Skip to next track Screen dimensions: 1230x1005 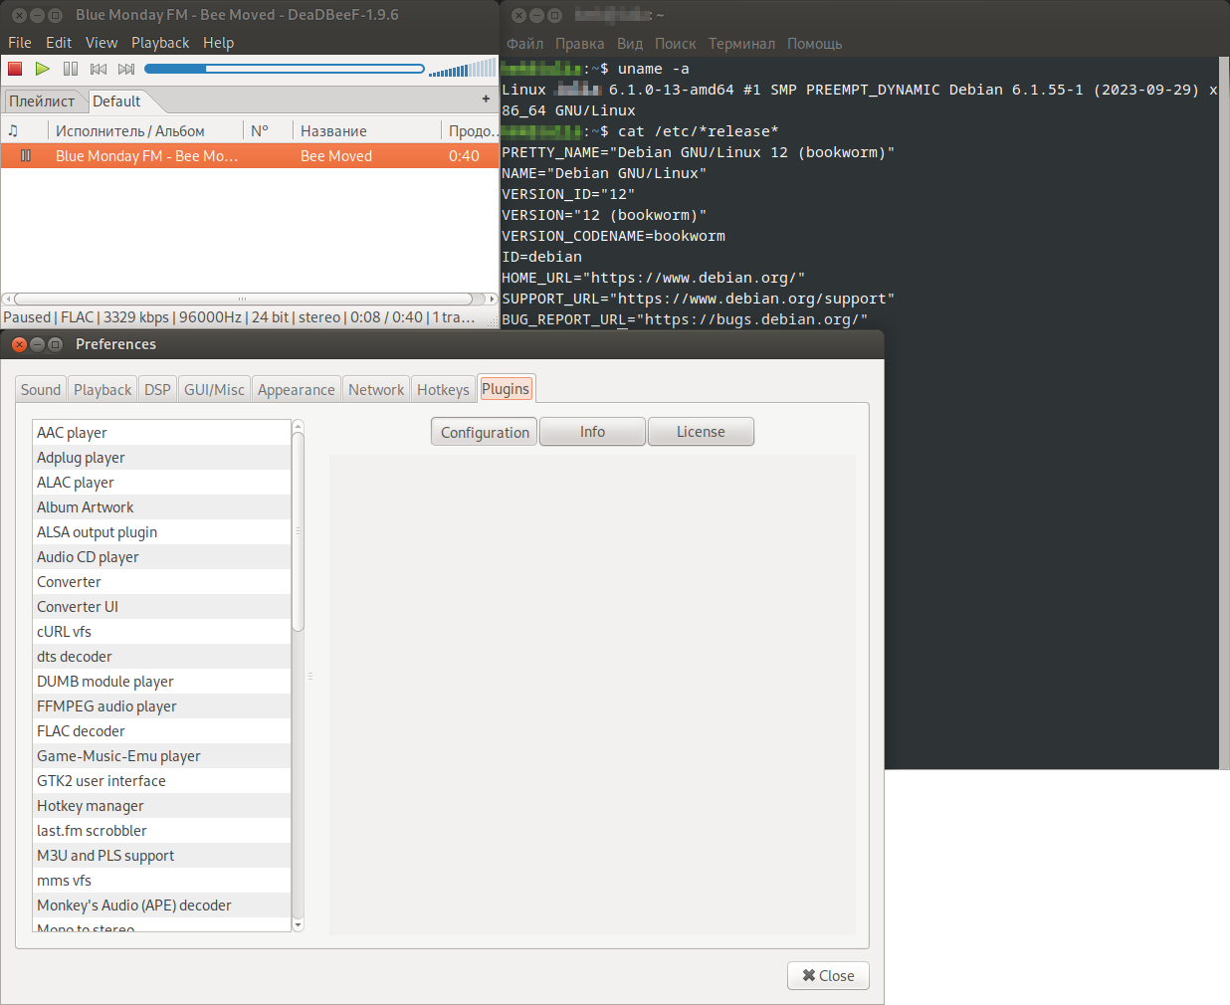(126, 69)
